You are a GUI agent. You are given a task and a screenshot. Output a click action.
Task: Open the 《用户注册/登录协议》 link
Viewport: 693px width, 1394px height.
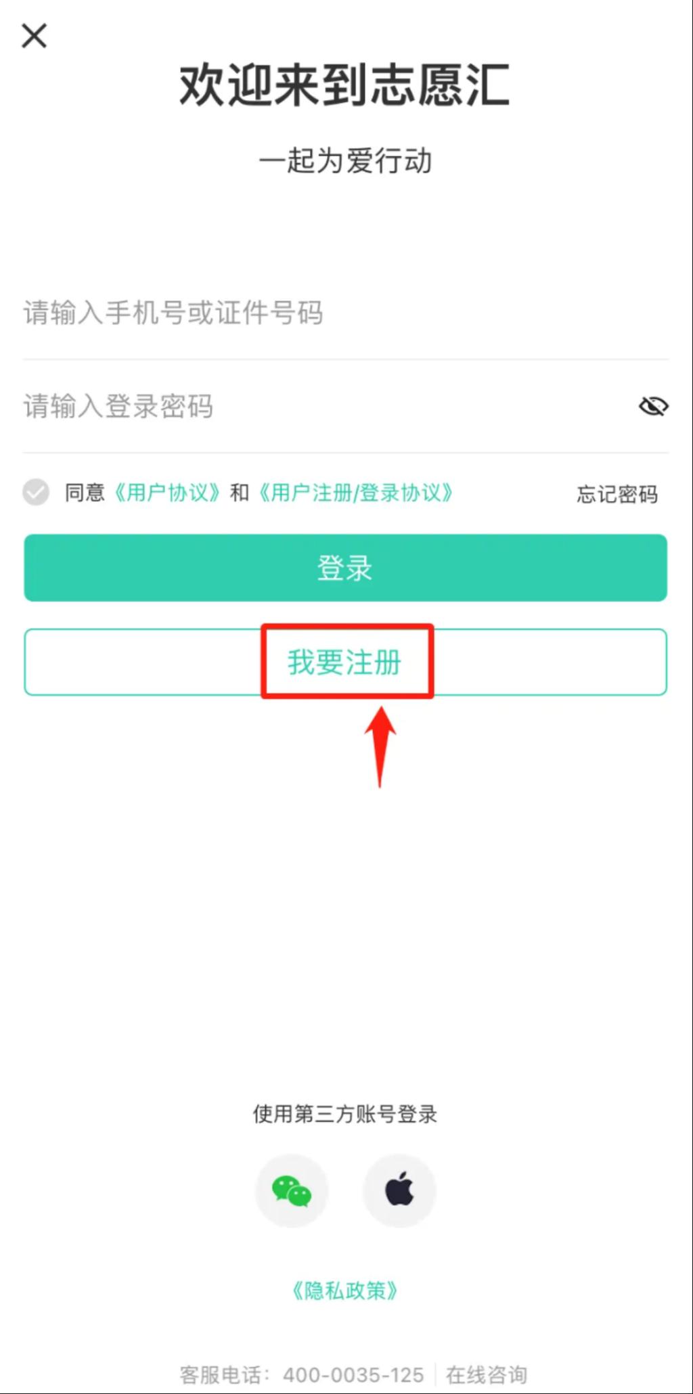click(355, 493)
